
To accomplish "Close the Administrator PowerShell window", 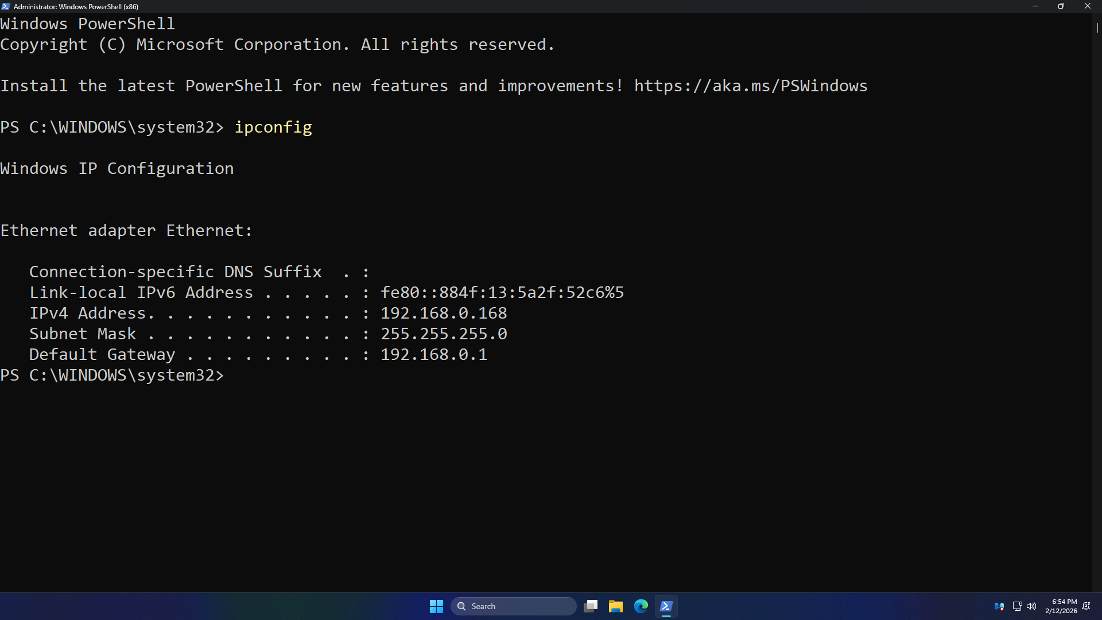I will click(1088, 6).
